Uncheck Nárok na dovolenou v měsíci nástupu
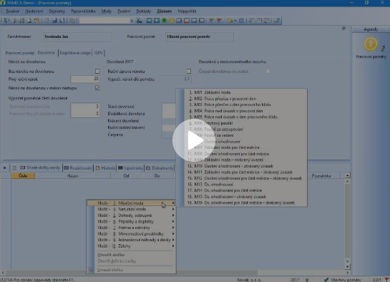The width and height of the screenshot is (390, 282). tap(97, 88)
